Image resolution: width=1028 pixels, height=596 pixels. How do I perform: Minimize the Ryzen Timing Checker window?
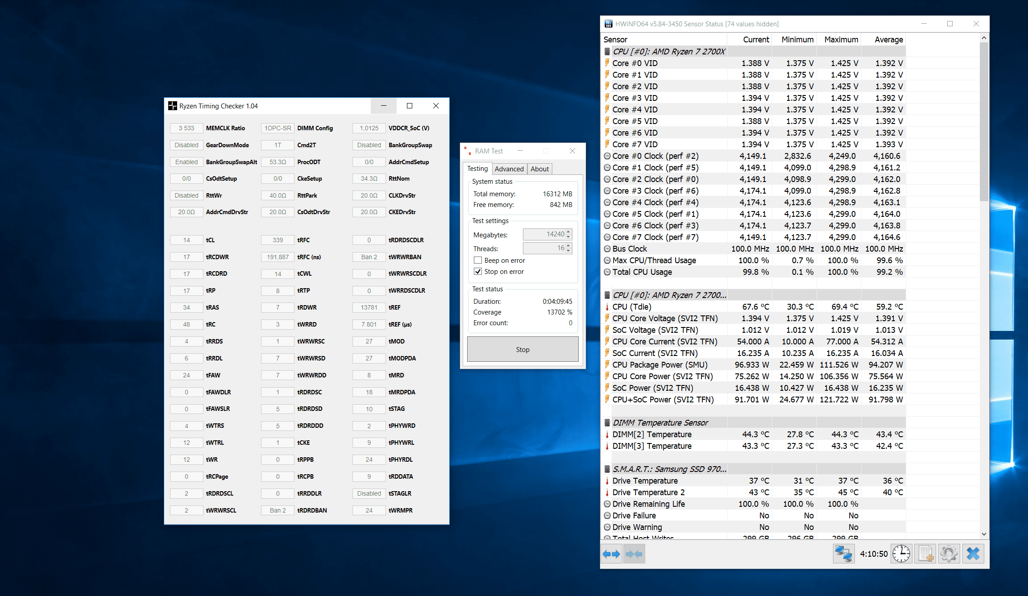[x=383, y=106]
